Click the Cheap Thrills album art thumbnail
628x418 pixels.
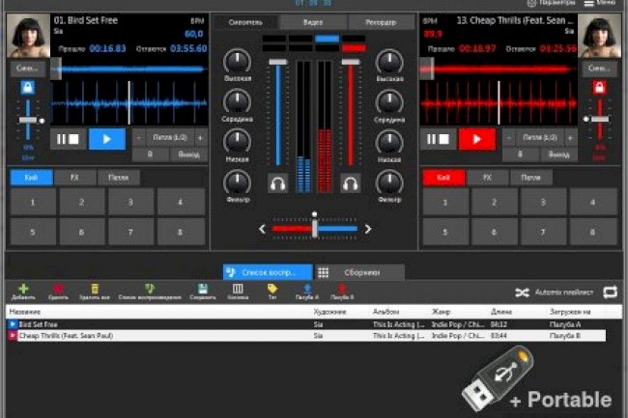[599, 36]
